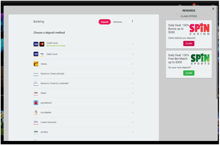Select the MuchBetter label

tap(46, 112)
